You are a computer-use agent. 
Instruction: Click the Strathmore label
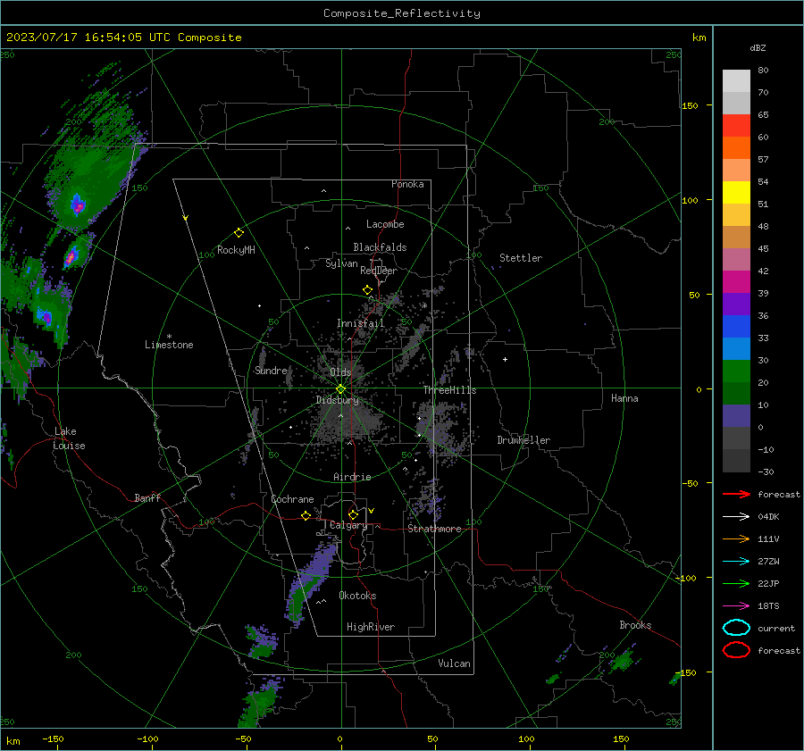[434, 529]
